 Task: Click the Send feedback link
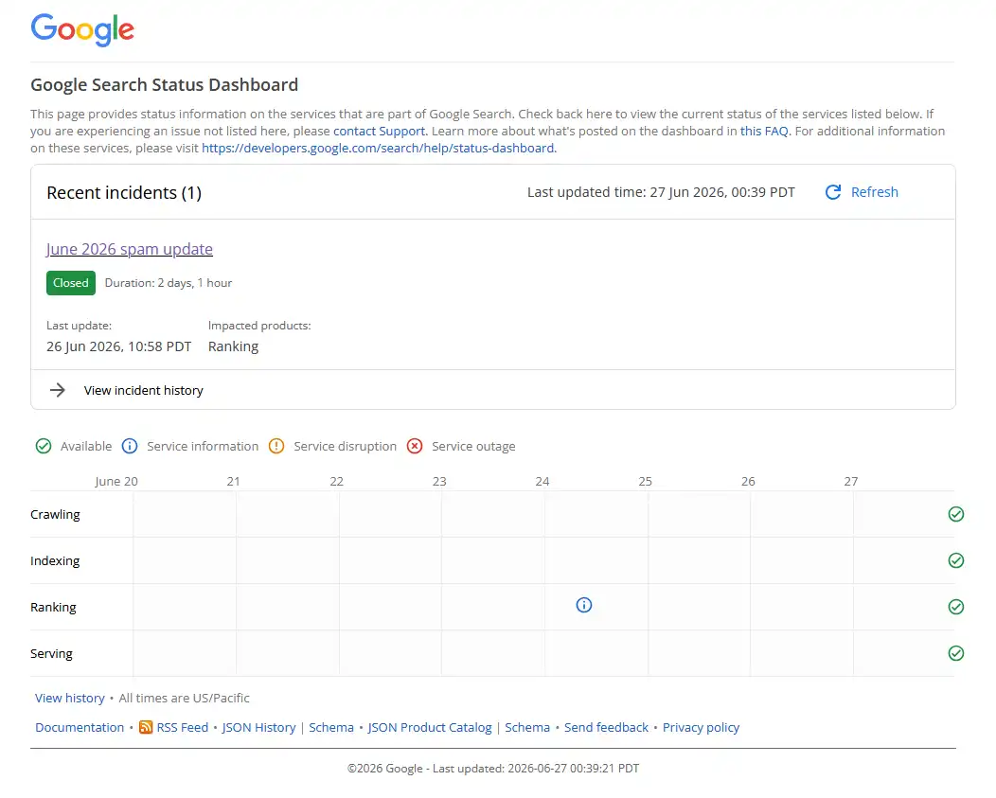coord(606,727)
